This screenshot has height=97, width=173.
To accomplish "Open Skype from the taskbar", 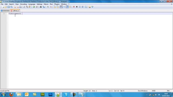I will (66, 95).
